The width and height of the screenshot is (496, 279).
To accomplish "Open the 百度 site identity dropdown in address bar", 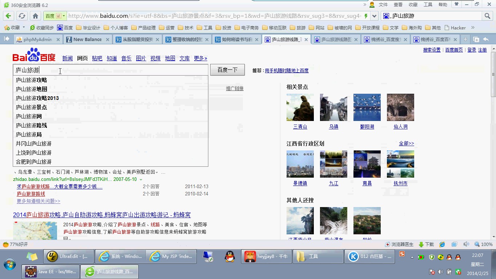I will (55, 16).
